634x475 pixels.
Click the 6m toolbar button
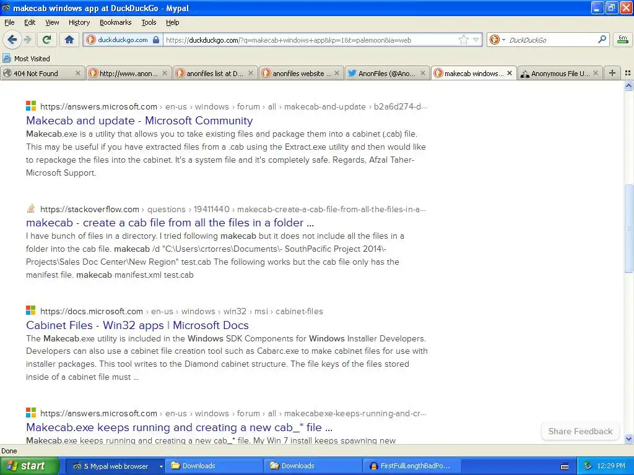click(623, 40)
